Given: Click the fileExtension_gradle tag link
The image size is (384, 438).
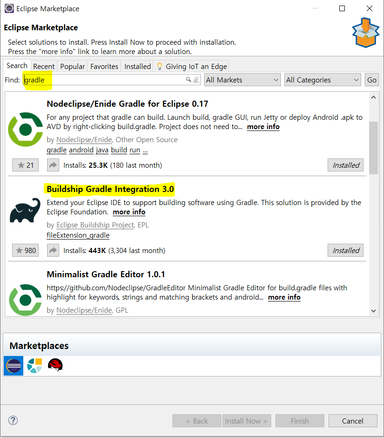Looking at the screenshot, I should click(78, 235).
